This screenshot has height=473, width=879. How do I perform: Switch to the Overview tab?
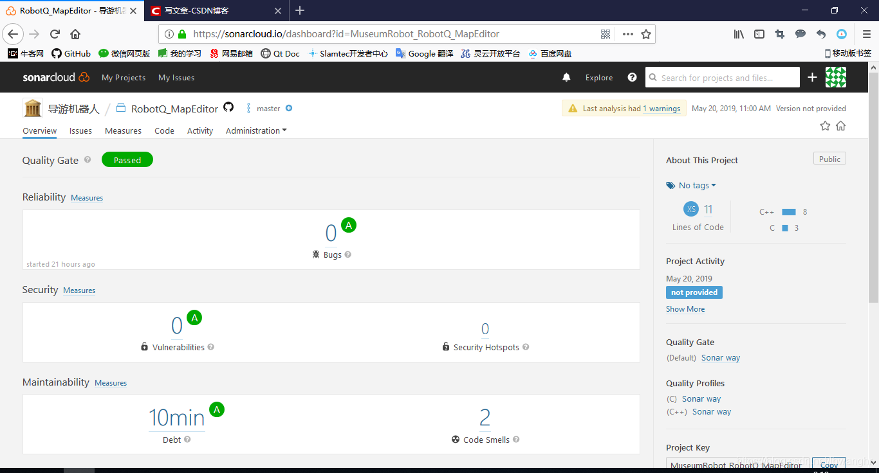click(40, 130)
